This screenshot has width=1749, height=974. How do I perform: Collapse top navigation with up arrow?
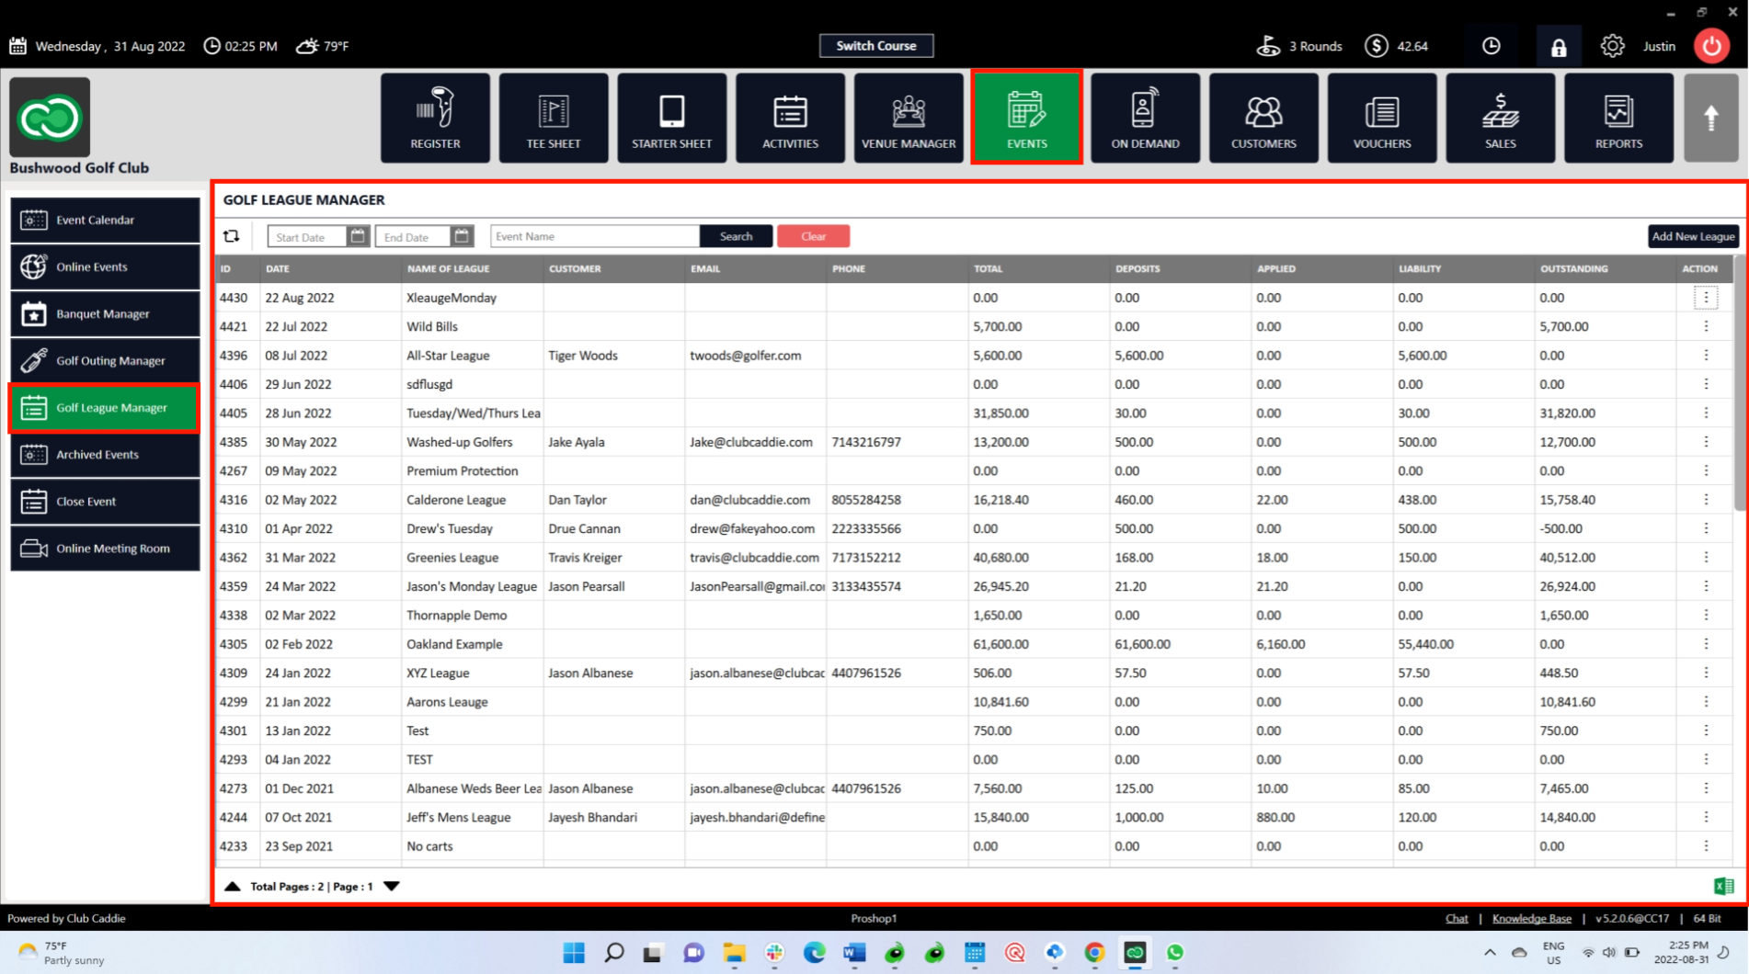tap(1710, 119)
